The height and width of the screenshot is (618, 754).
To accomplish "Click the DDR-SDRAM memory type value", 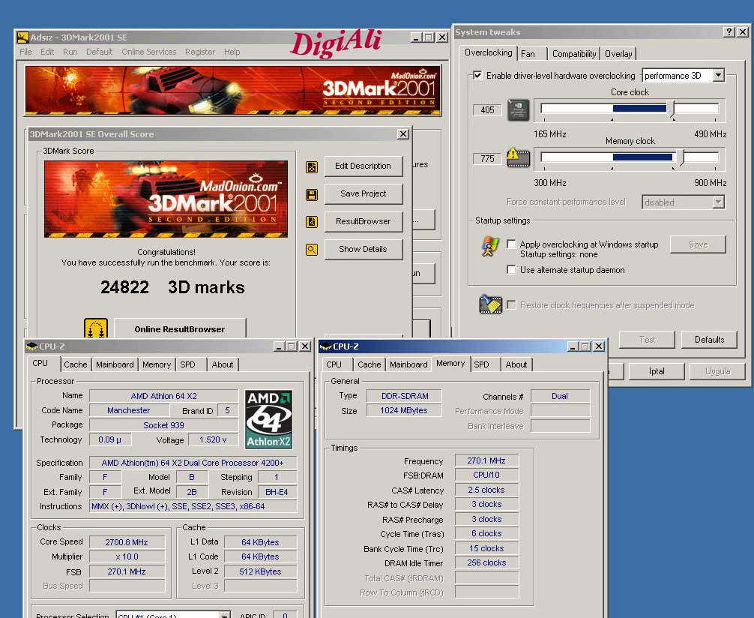I will pos(405,396).
